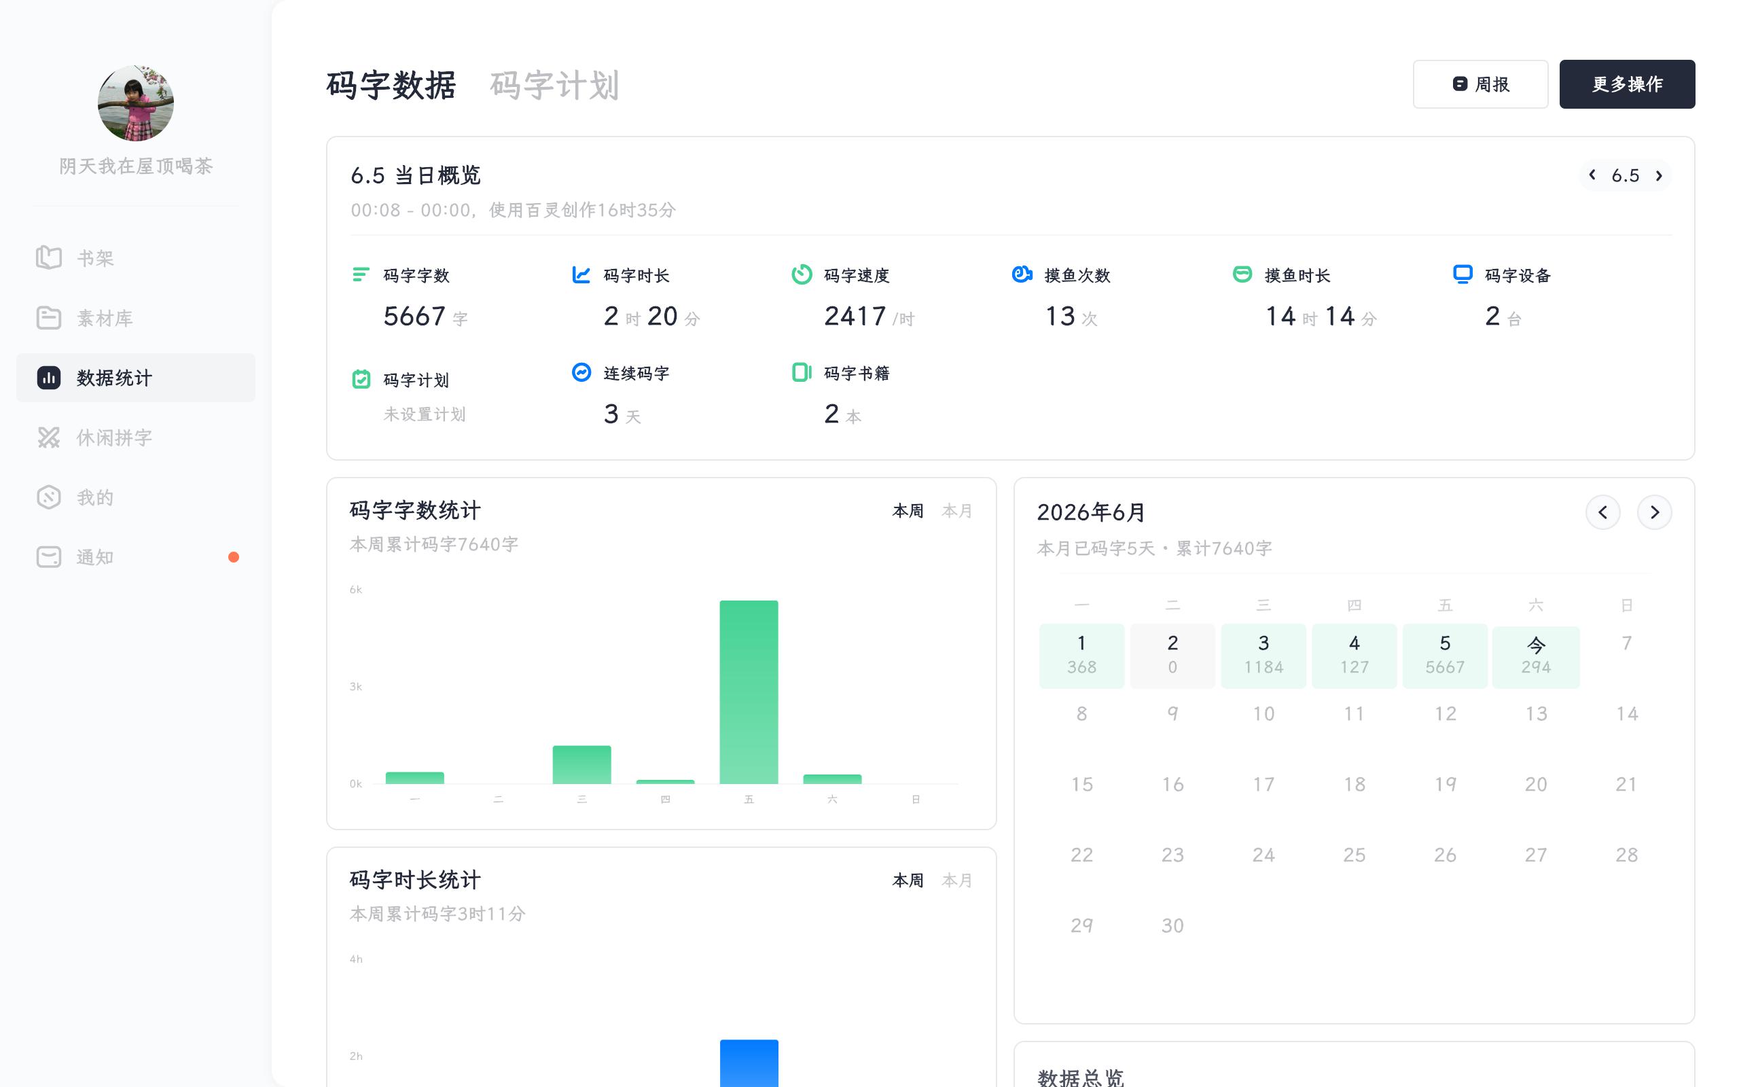1739x1087 pixels.
Task: Click the 码字书籍 book icon
Action: click(x=802, y=372)
